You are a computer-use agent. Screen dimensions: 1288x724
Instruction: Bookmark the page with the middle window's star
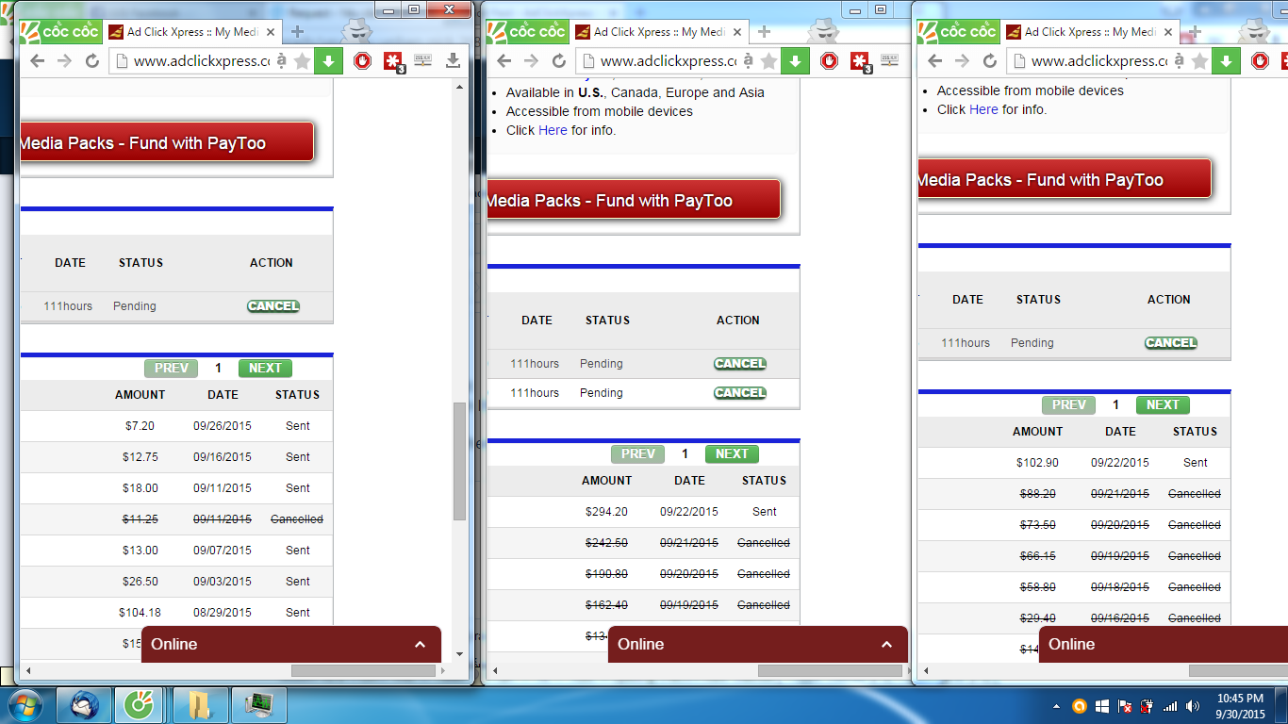point(768,61)
